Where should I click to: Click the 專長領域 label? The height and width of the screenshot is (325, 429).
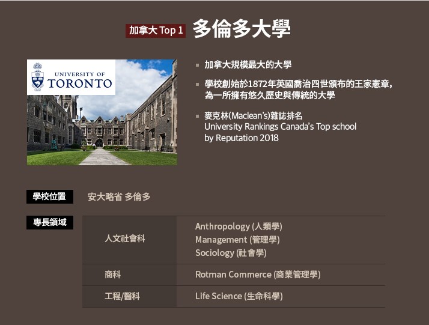pos(50,222)
